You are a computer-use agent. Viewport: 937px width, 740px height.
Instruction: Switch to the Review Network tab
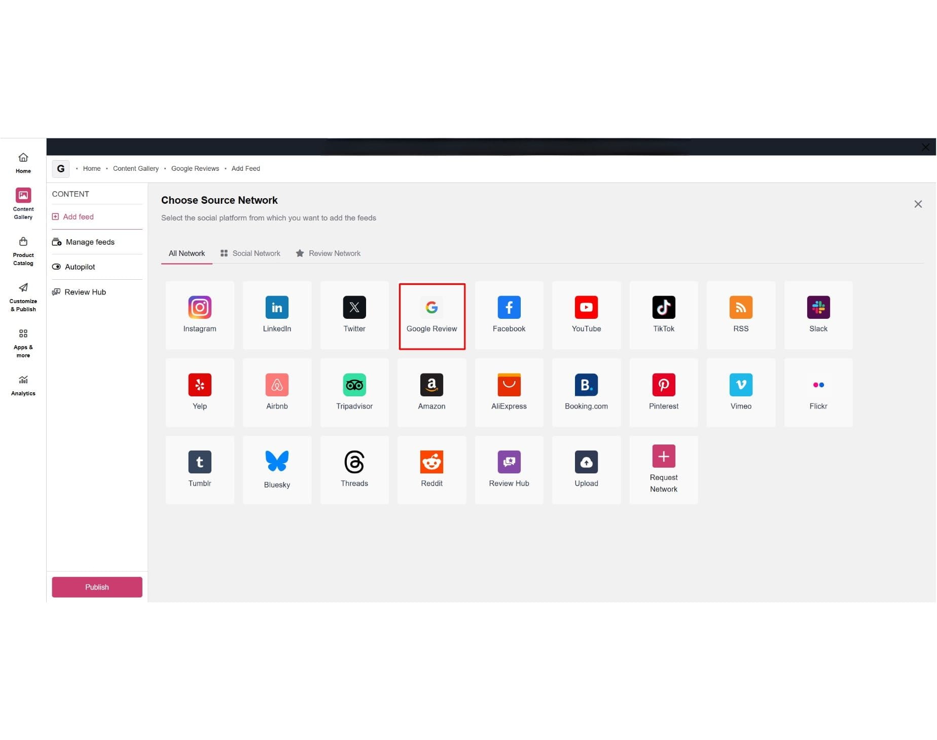pos(328,253)
